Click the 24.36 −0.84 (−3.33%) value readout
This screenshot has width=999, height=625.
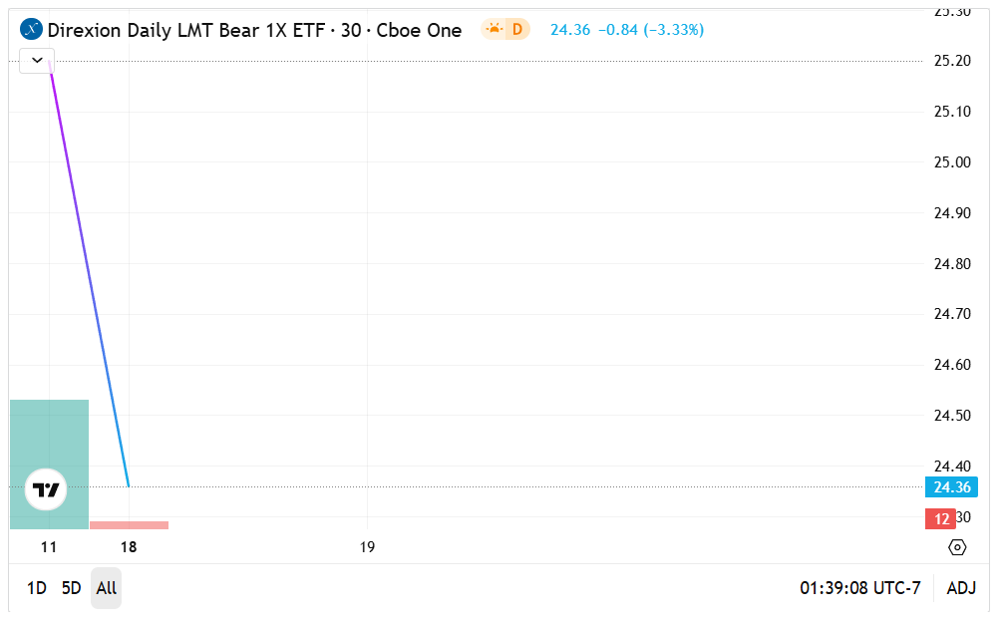pyautogui.click(x=627, y=30)
